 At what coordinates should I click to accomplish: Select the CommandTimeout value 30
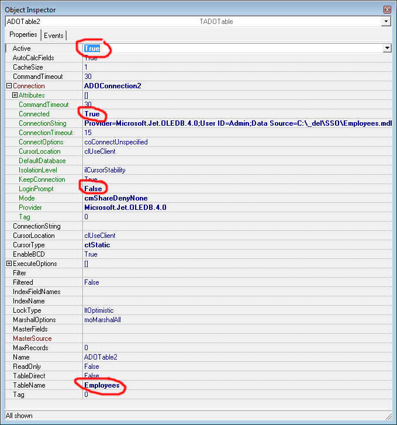coord(88,77)
